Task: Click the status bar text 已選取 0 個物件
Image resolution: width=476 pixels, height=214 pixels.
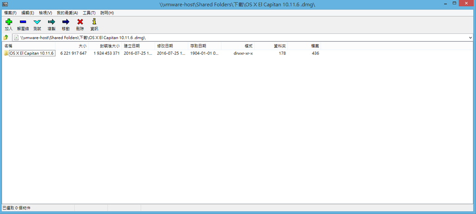Action: pyautogui.click(x=16, y=208)
